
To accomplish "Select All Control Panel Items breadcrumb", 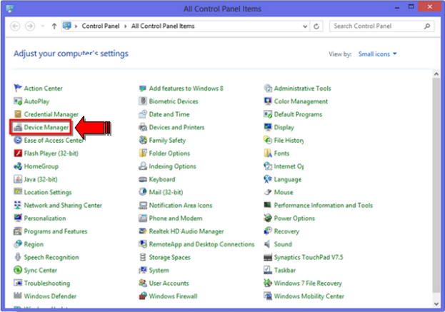I will 161,26.
